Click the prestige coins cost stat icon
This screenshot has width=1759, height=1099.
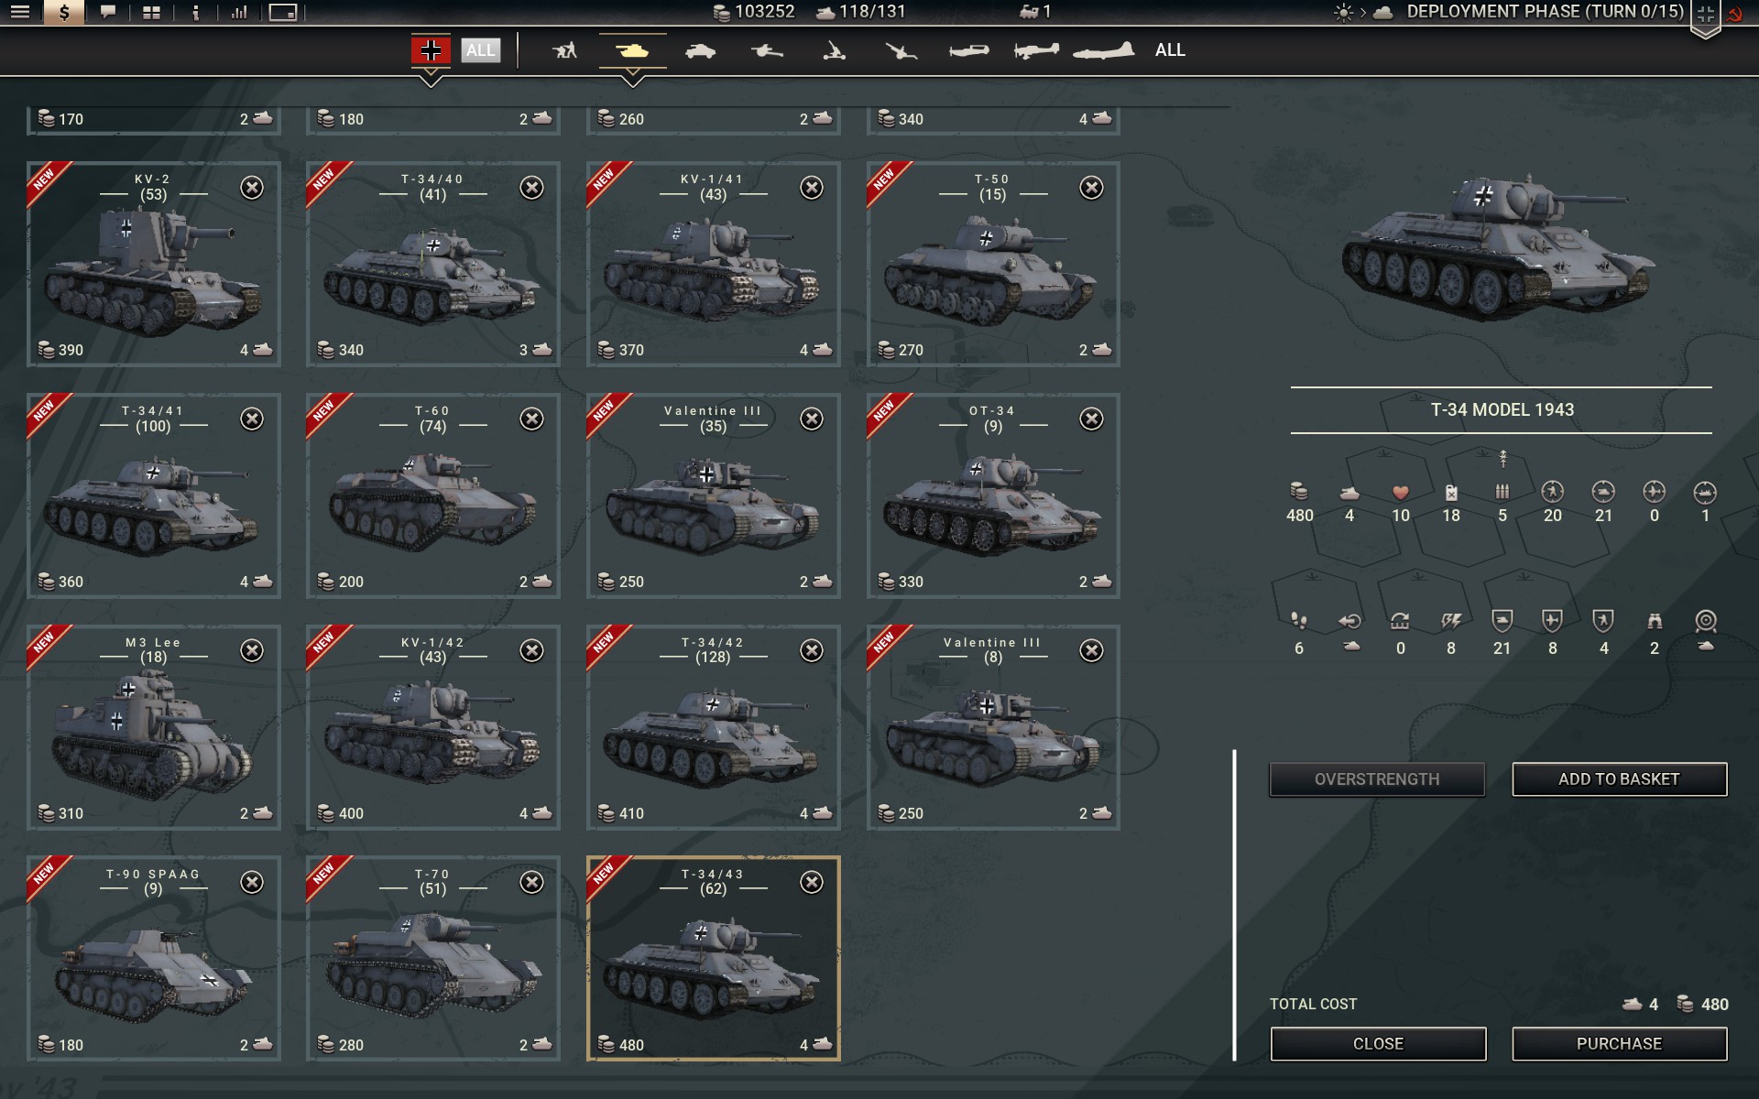1299,492
